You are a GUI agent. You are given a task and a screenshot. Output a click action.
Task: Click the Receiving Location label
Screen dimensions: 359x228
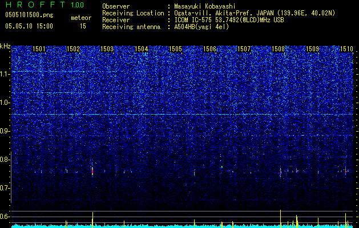coord(133,13)
